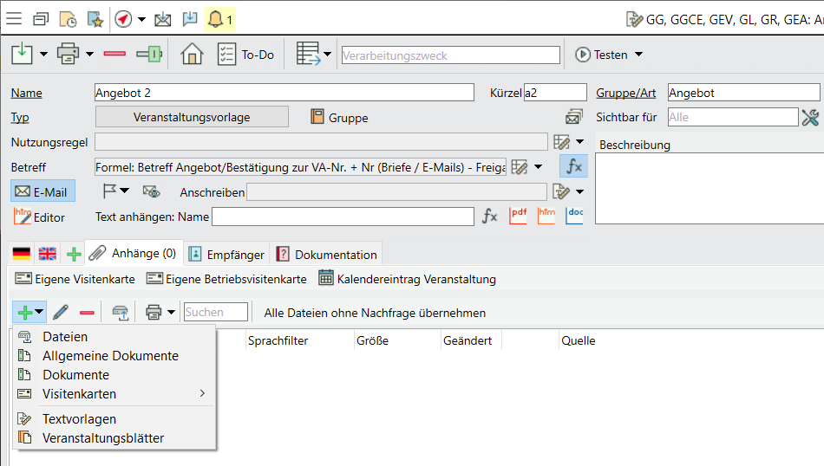Screen dimensions: 824x466
Task: Click the doc export icon
Action: (574, 217)
